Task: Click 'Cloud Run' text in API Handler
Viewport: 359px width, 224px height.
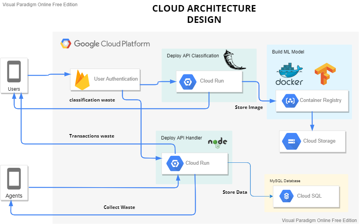Action: [x=198, y=163]
